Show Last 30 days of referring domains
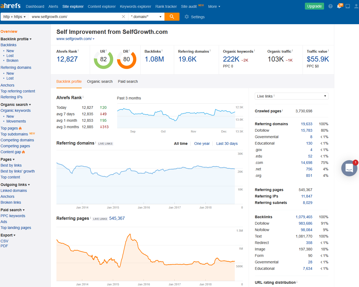 pyautogui.click(x=227, y=143)
